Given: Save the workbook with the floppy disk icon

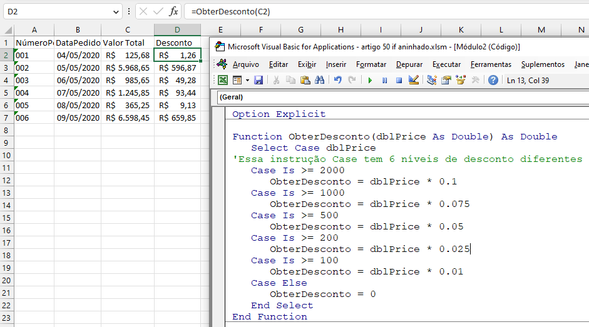Looking at the screenshot, I should [259, 80].
